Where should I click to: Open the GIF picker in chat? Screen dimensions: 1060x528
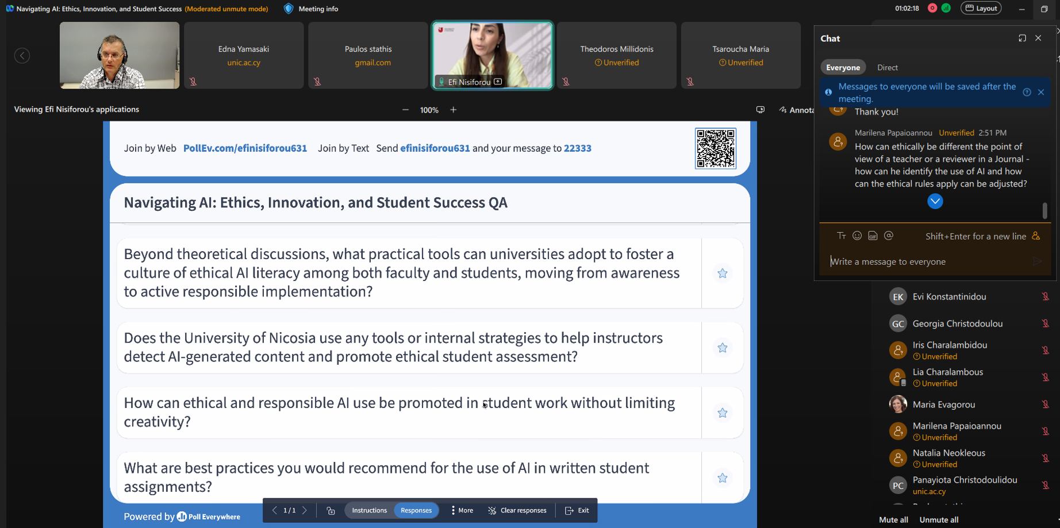click(873, 236)
